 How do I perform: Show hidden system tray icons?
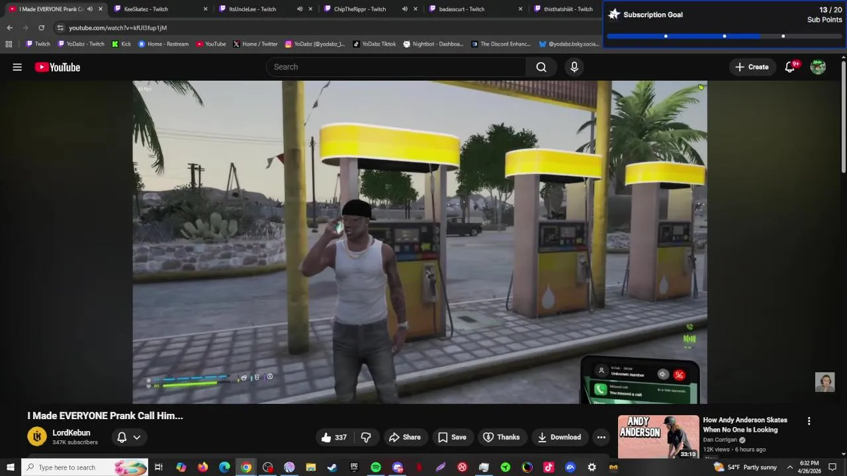[x=789, y=467]
